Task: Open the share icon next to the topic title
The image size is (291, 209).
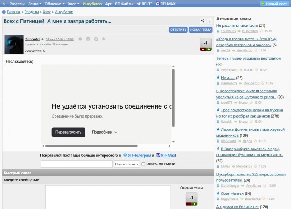Action: pos(203,21)
